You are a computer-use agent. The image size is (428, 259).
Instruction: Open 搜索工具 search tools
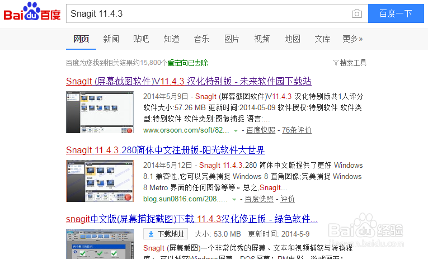point(353,63)
